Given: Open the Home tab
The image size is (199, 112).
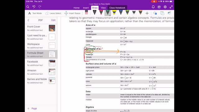Looking at the screenshot, I should coord(76,8).
